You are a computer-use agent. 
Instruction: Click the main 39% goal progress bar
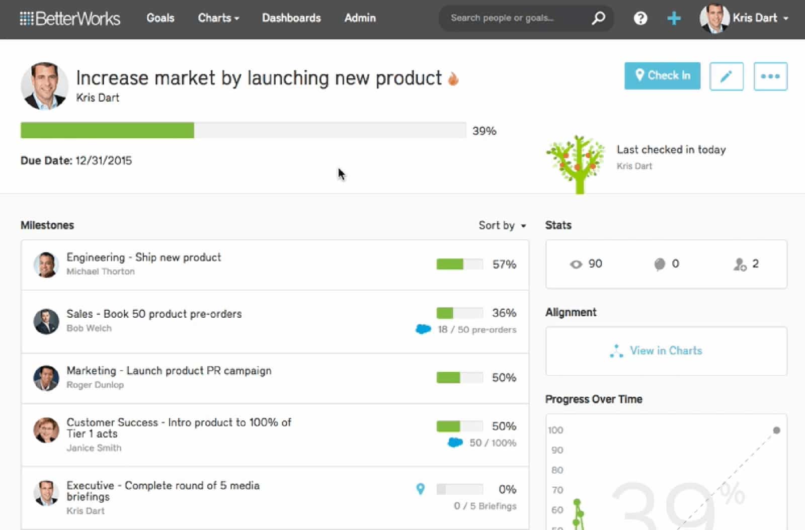pos(243,130)
